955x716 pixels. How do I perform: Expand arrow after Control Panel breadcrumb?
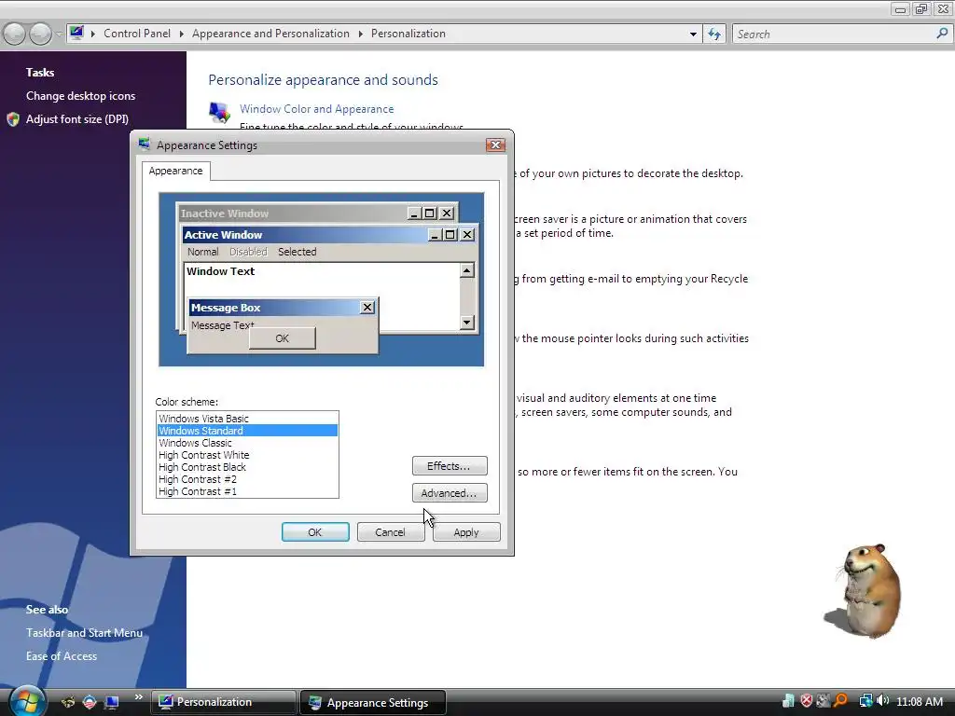pyautogui.click(x=182, y=34)
